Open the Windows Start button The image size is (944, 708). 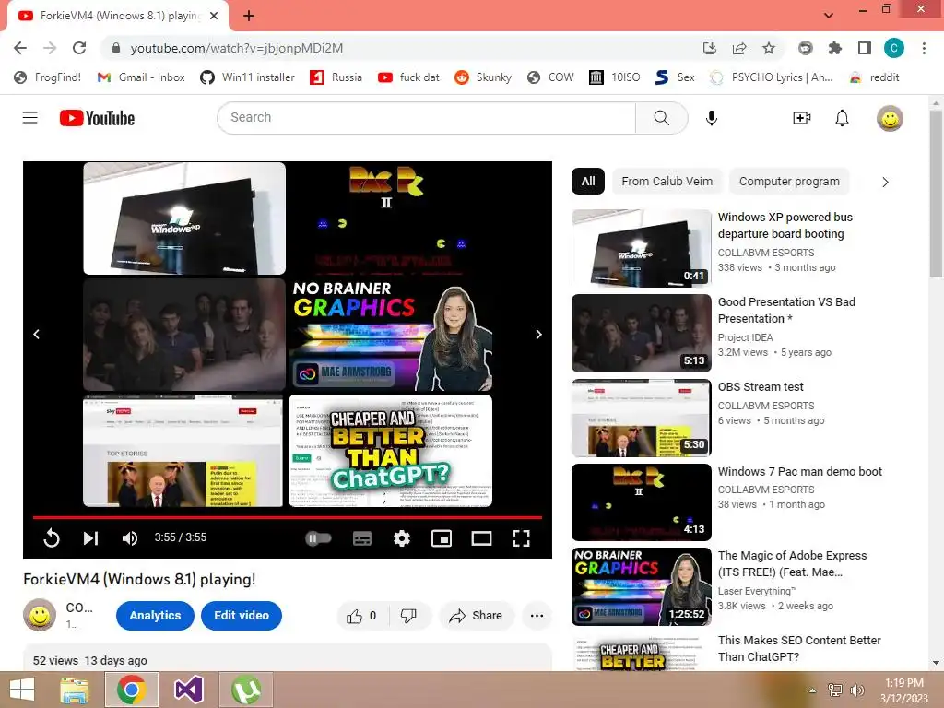pos(23,690)
